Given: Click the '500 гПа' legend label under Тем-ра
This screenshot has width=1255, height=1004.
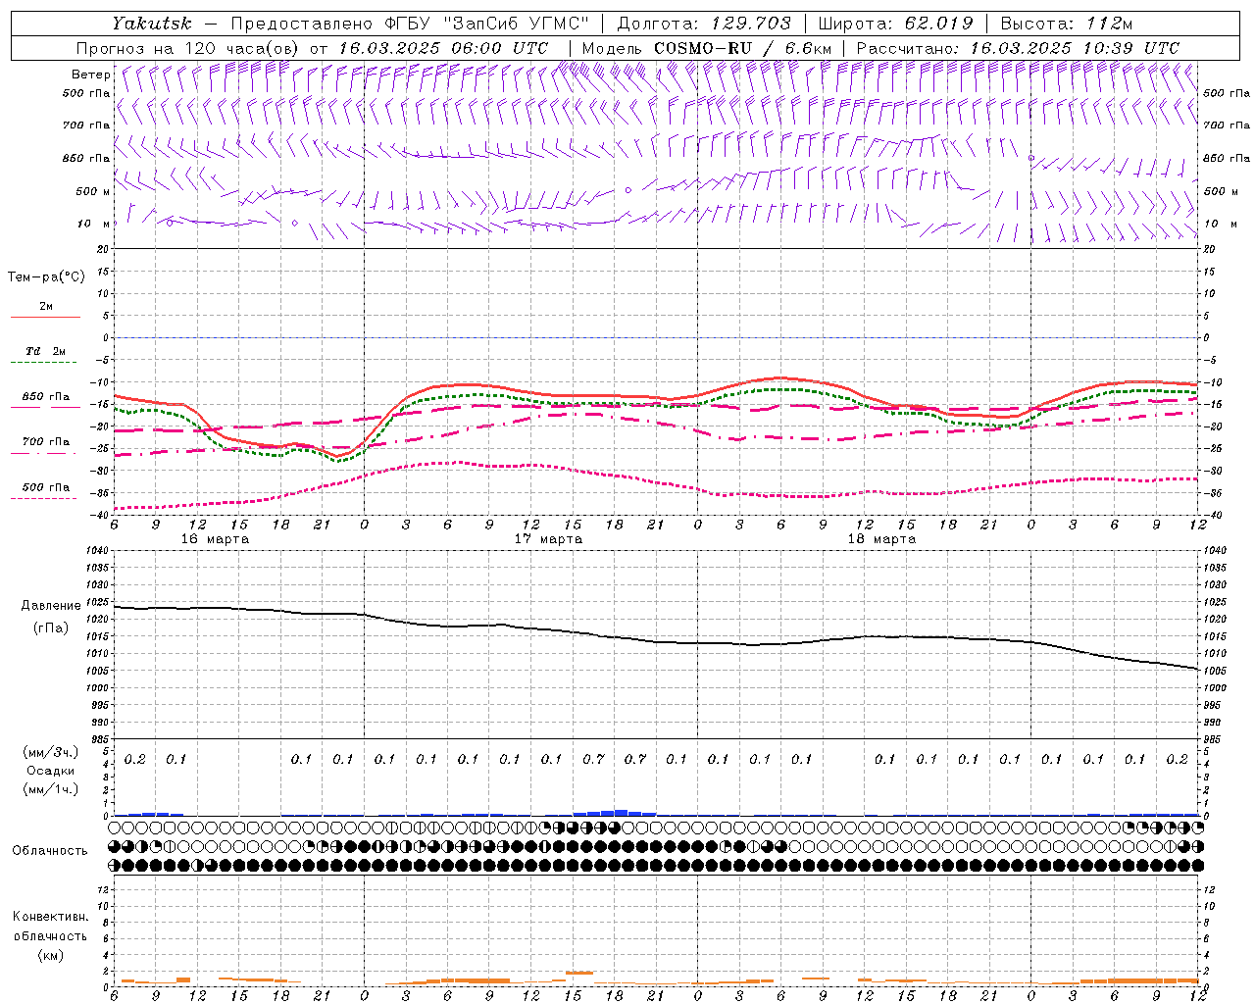Looking at the screenshot, I should coord(46,487).
